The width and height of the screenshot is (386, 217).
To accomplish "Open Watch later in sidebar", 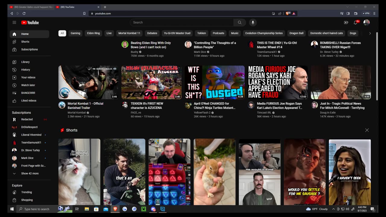I will click(x=30, y=85).
